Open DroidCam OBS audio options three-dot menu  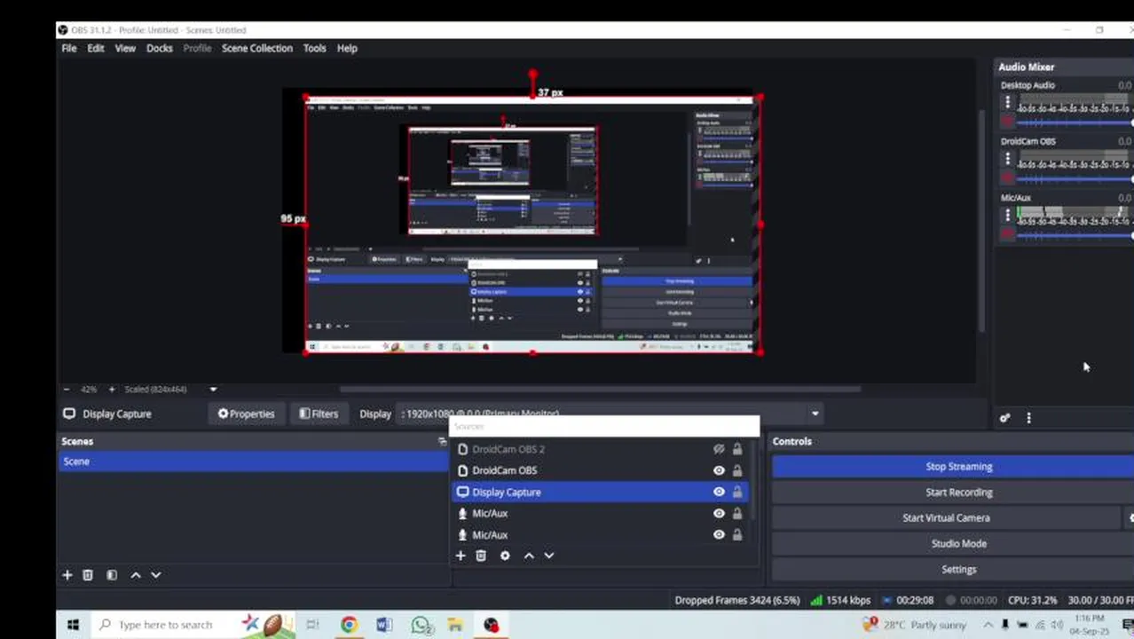tap(1007, 159)
